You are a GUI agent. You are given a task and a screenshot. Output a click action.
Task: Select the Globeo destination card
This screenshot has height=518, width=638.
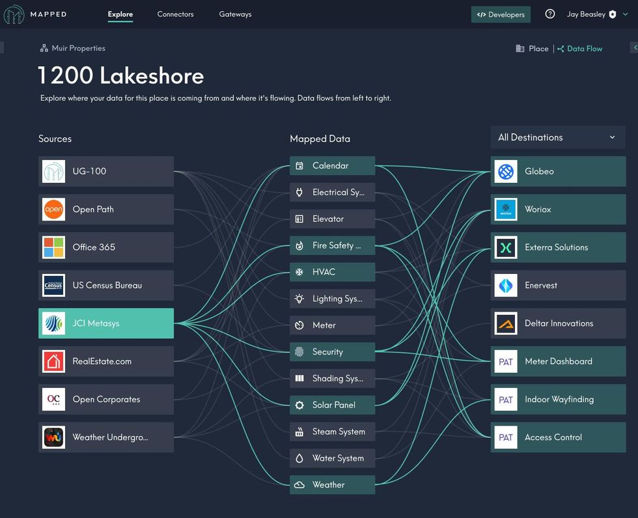(x=559, y=171)
